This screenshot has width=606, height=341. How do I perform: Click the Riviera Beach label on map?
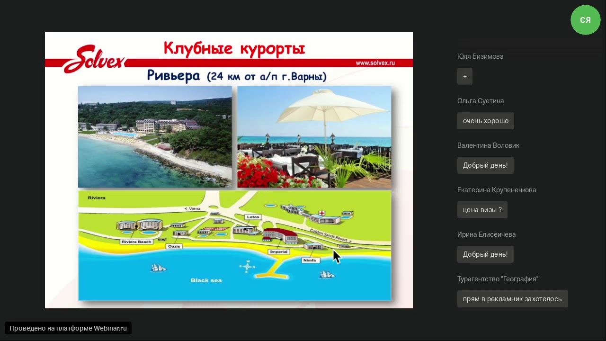coord(136,242)
